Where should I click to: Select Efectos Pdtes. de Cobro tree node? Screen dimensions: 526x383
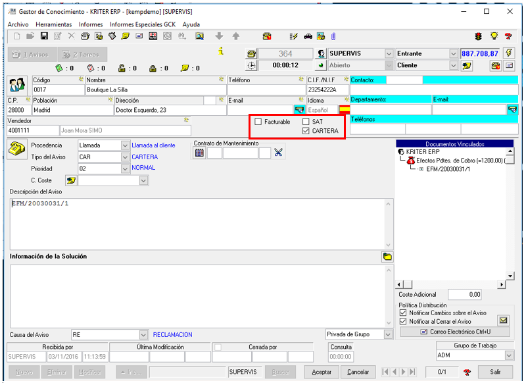460,161
